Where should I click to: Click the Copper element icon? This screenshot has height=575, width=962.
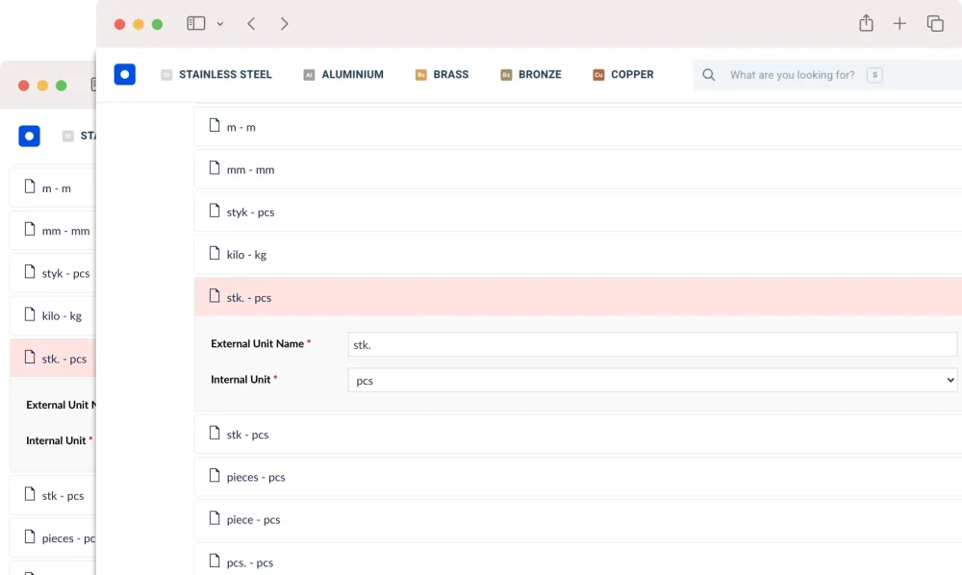(x=600, y=74)
